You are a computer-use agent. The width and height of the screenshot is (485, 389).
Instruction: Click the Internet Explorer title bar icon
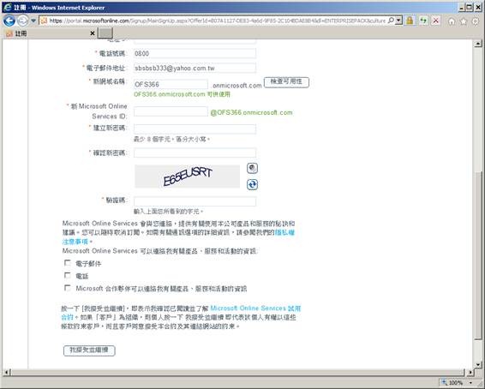[8, 8]
